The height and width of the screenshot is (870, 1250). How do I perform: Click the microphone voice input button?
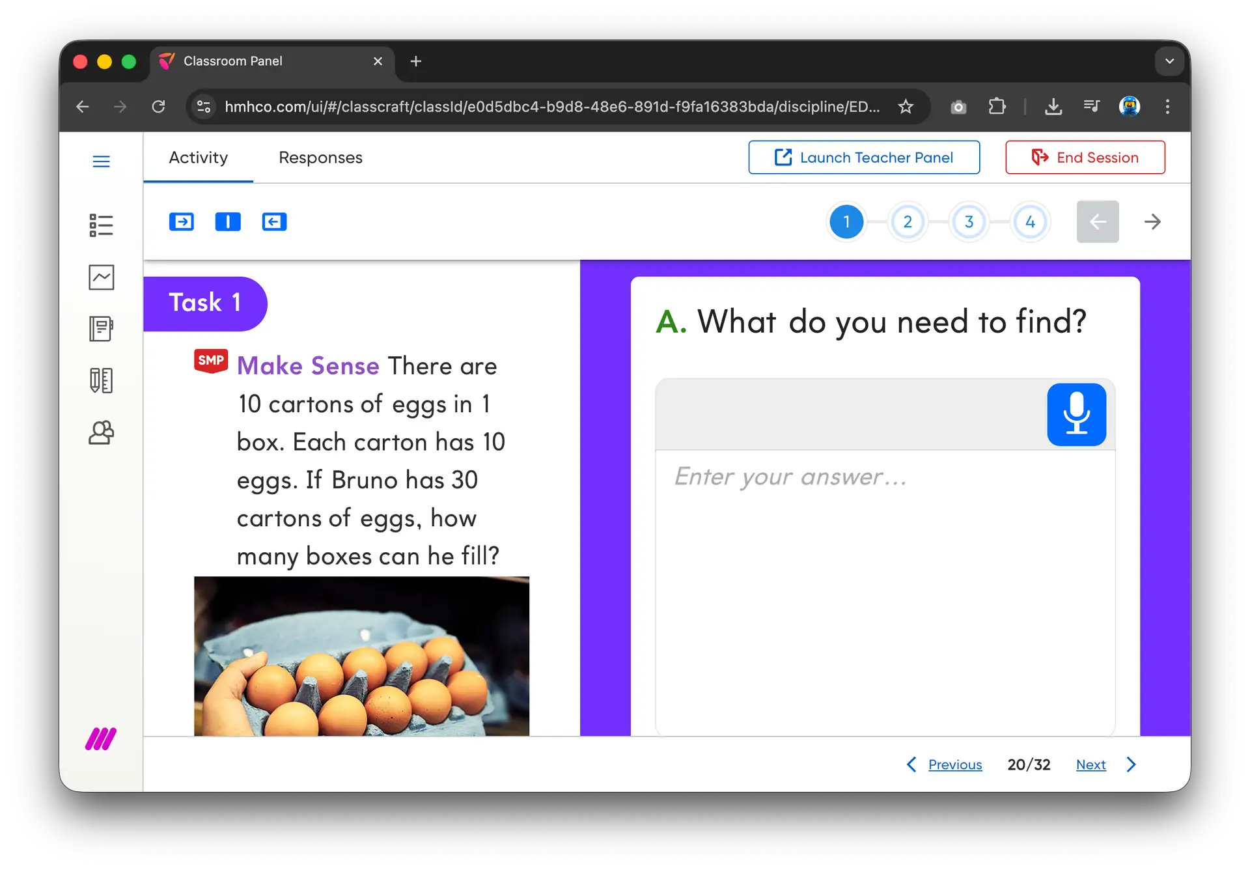[x=1076, y=415]
